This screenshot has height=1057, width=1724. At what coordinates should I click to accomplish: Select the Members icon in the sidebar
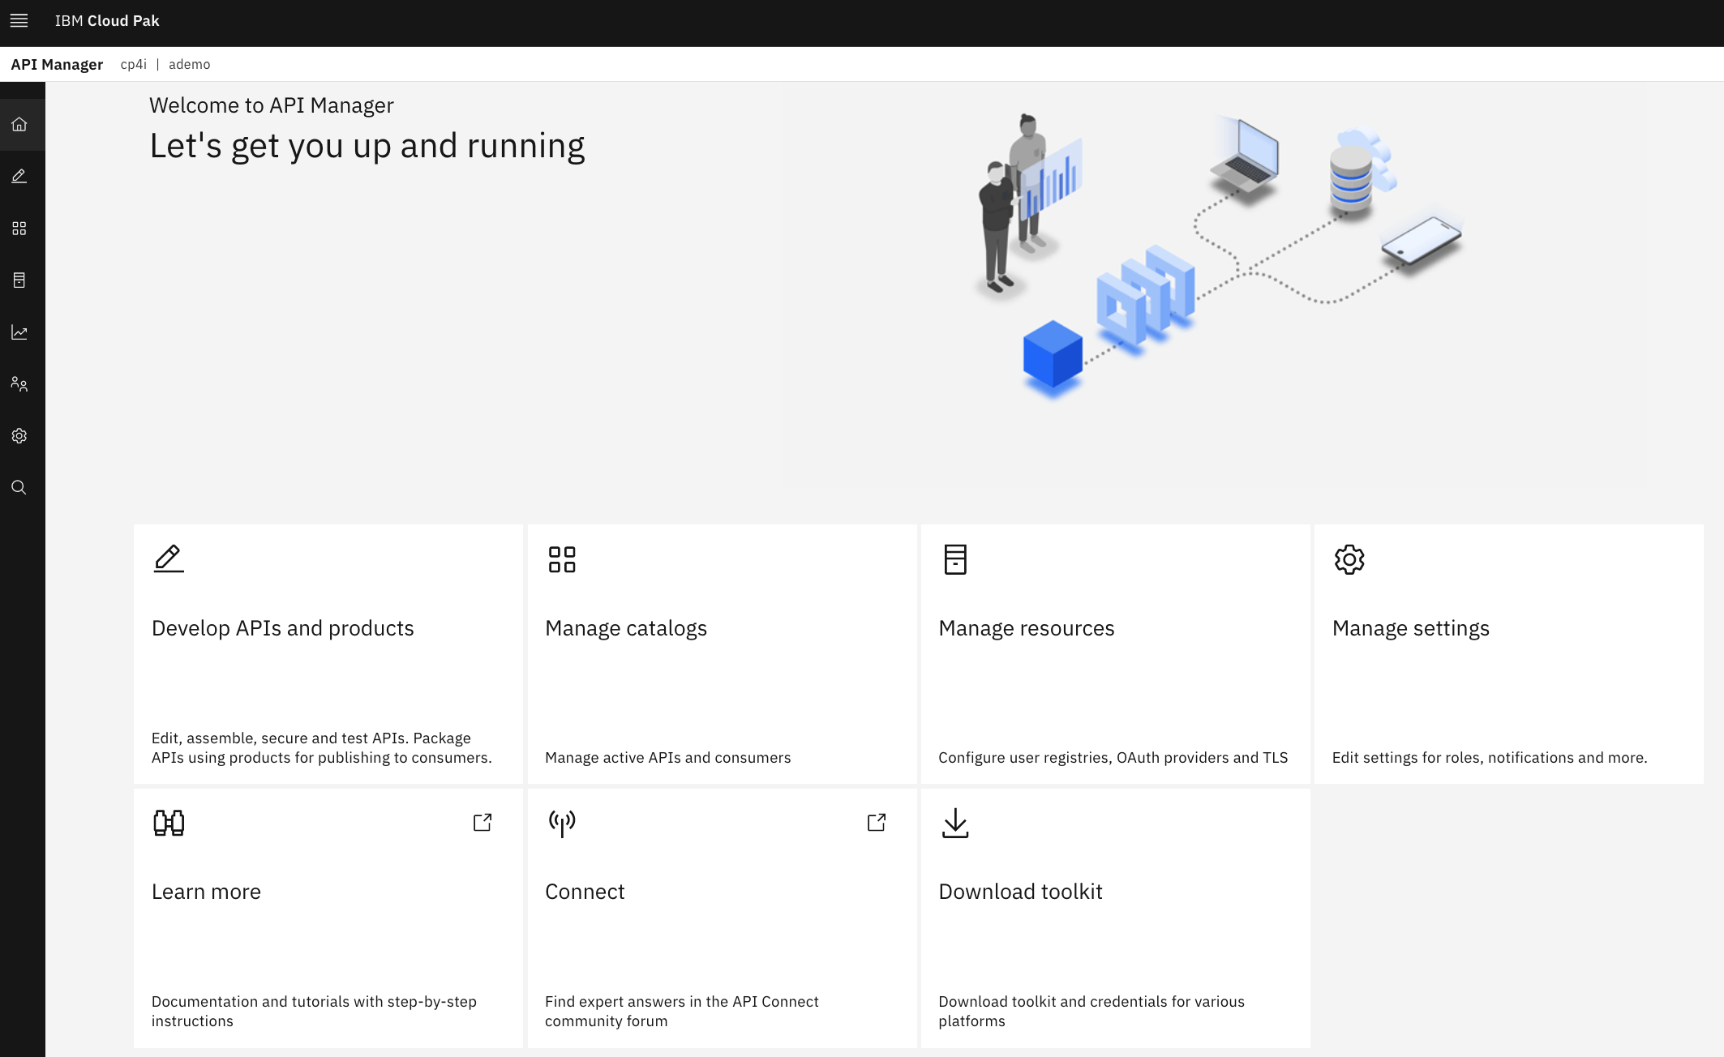coord(18,384)
